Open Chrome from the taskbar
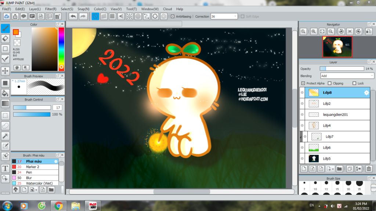This screenshot has width=376, height=211. (58, 206)
